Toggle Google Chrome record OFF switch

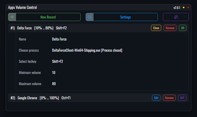click(182, 98)
